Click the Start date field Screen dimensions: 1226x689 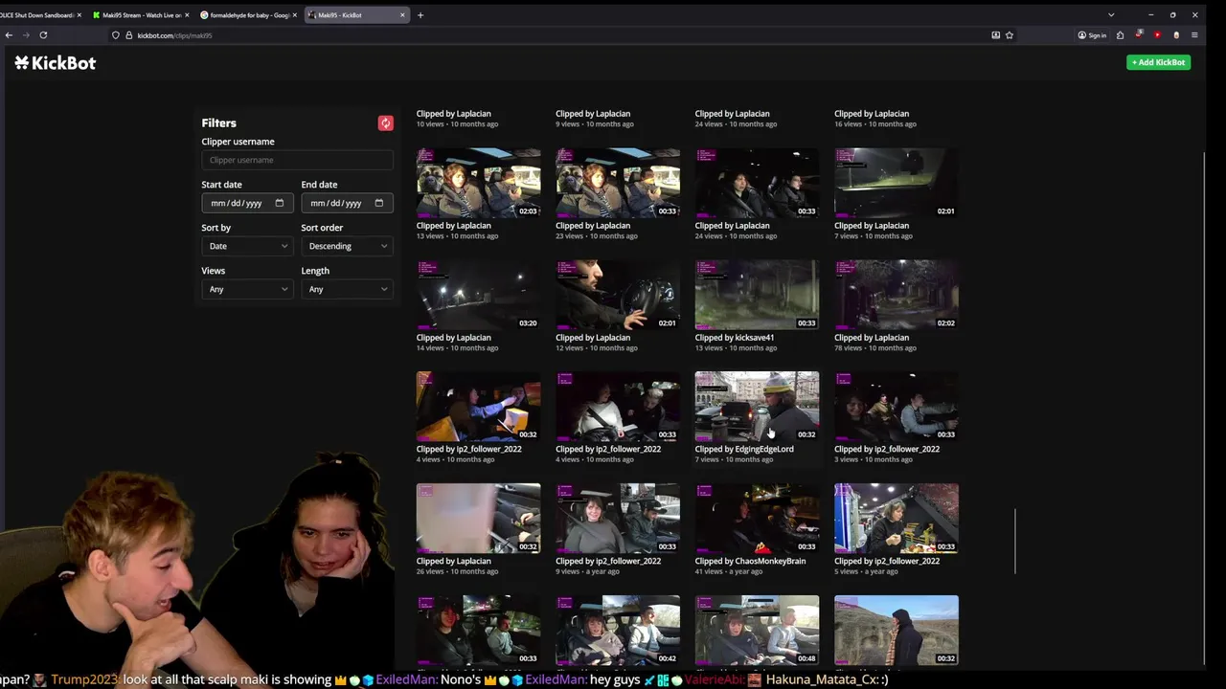(247, 203)
